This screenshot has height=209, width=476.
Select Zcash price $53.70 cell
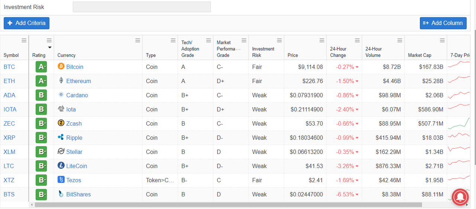tap(305, 123)
